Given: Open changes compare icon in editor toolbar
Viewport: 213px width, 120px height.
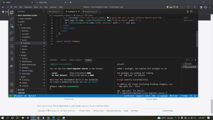Looking at the screenshot, I should 188,12.
